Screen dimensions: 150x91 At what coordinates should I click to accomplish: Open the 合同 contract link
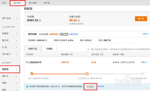coord(47,78)
